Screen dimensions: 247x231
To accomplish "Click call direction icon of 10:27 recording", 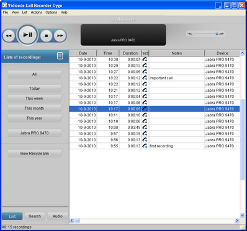I will coord(145,72).
